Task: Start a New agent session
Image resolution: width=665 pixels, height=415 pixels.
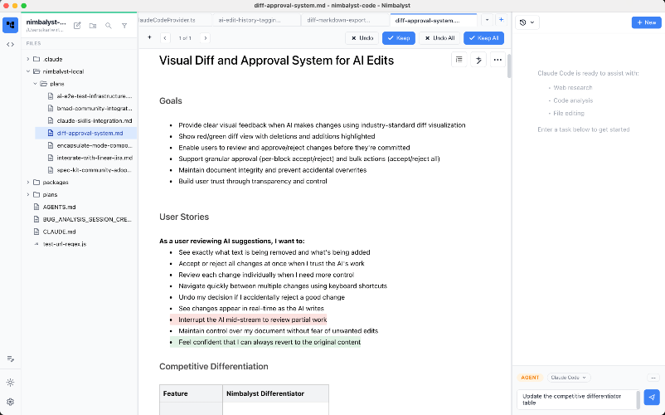Action: 646,22
